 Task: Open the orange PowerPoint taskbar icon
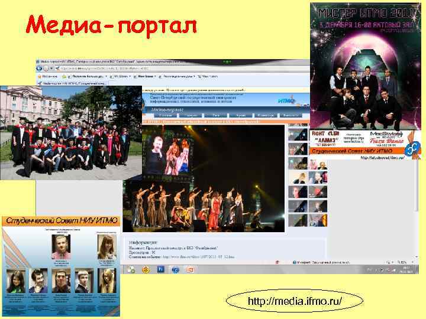[190, 269]
